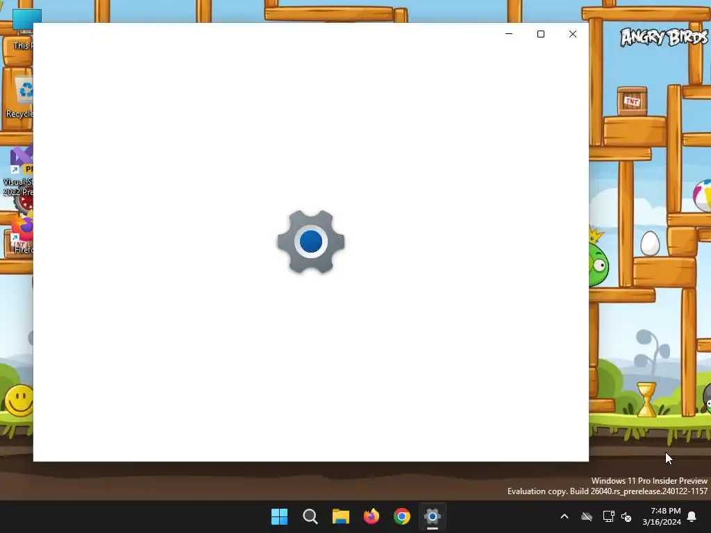Screen dimensions: 711x533
Task: Launch File Explorer from the taskbar
Action: click(x=340, y=516)
